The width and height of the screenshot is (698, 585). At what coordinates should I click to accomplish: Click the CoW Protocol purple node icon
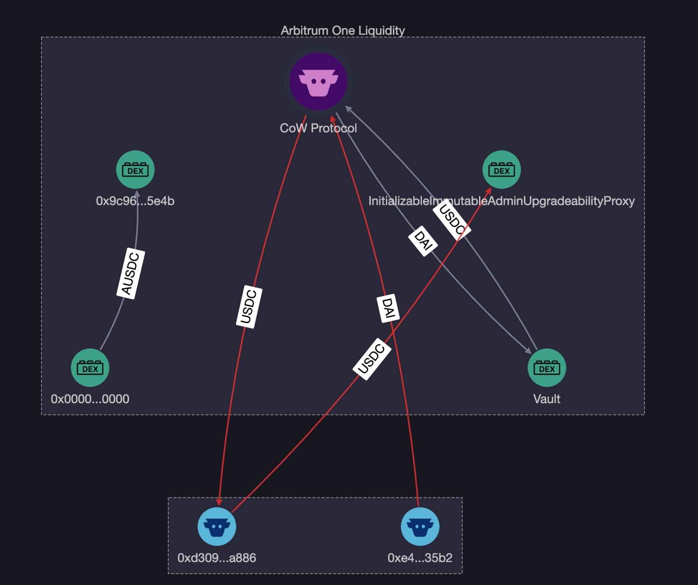[318, 81]
